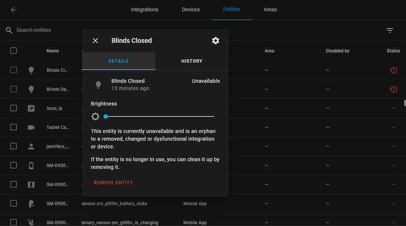Click binary_sensor.sm_g900v_is_charging entity ID

tap(120, 222)
